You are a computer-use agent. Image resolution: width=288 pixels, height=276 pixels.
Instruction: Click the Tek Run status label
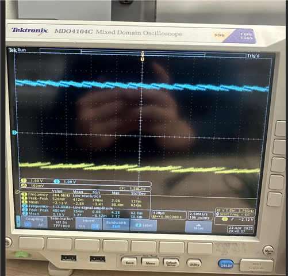tap(17, 50)
